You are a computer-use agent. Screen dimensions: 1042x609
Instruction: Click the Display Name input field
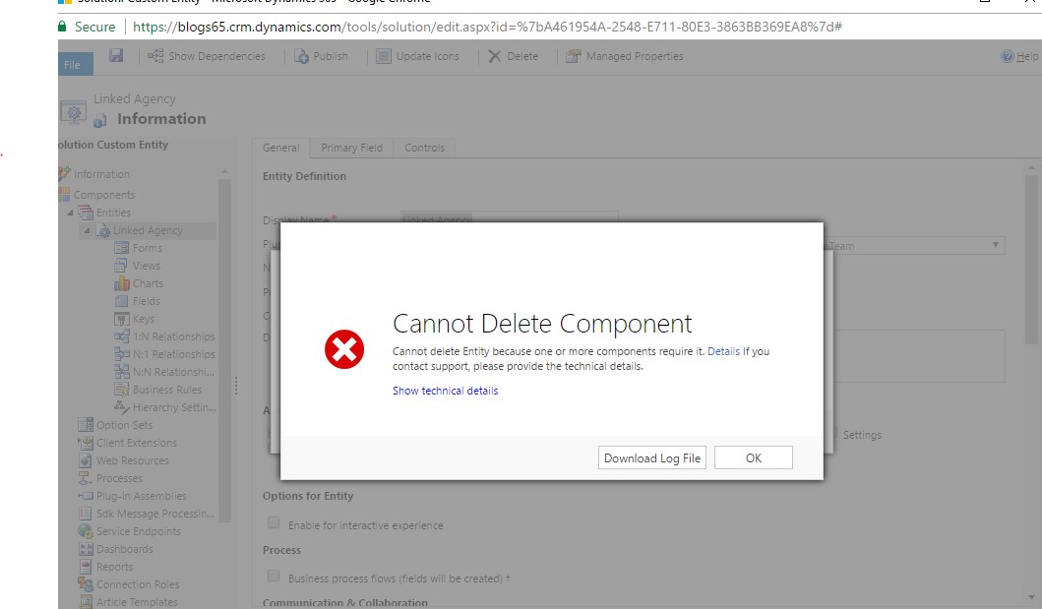[x=509, y=218]
